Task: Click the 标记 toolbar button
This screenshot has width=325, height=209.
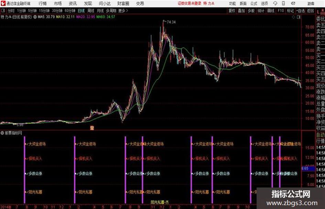Action: point(290,11)
